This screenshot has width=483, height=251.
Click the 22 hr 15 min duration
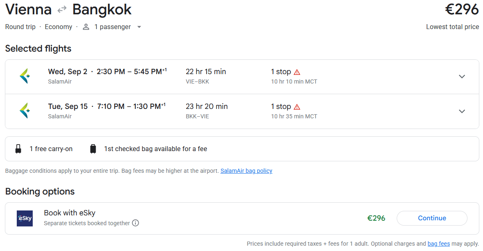click(x=206, y=72)
